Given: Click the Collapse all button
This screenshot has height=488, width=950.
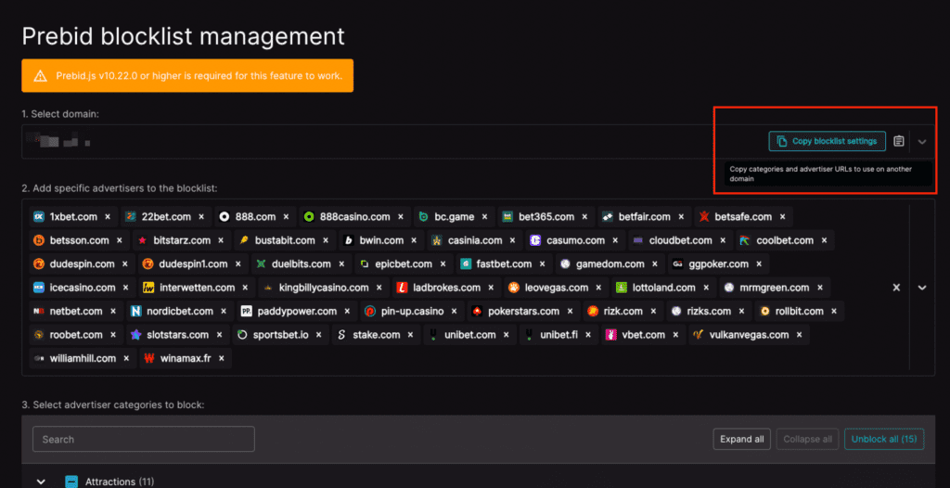Looking at the screenshot, I should click(808, 439).
